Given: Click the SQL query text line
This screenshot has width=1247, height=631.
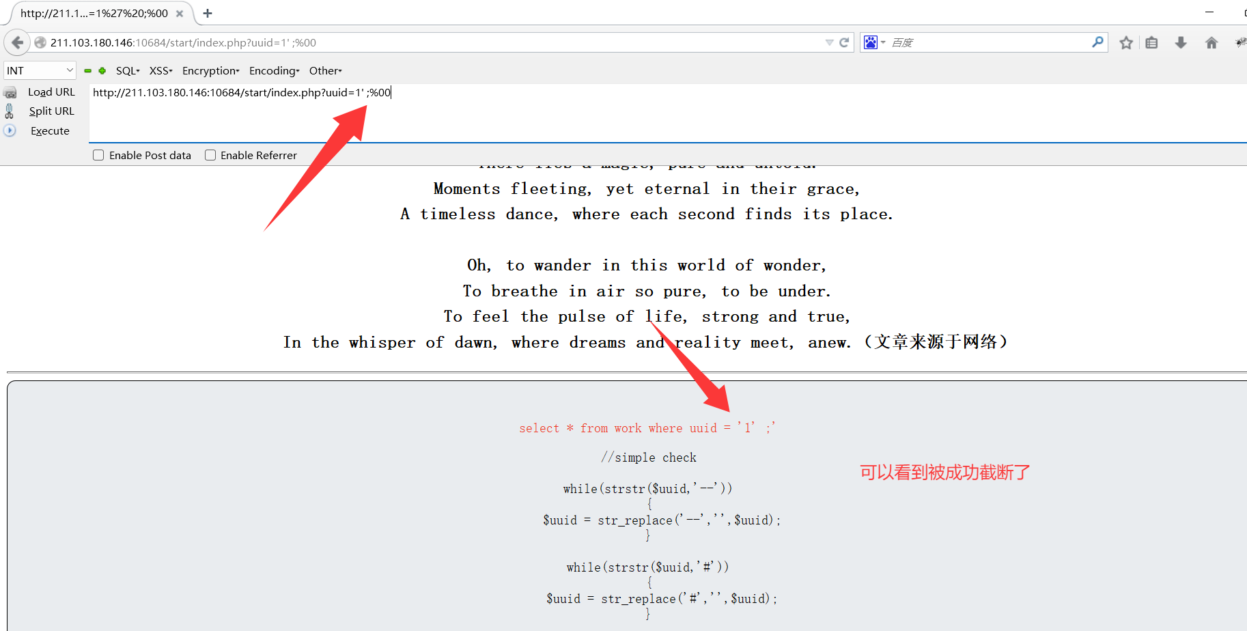Looking at the screenshot, I should [647, 428].
